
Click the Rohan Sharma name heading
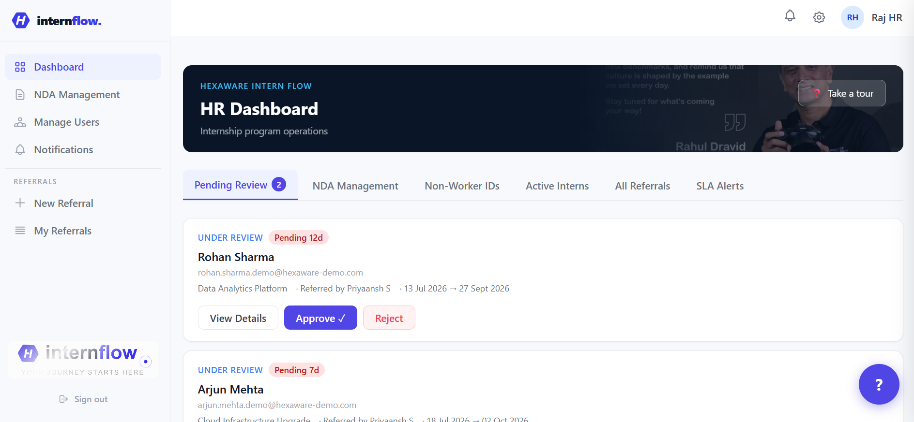pyautogui.click(x=236, y=257)
